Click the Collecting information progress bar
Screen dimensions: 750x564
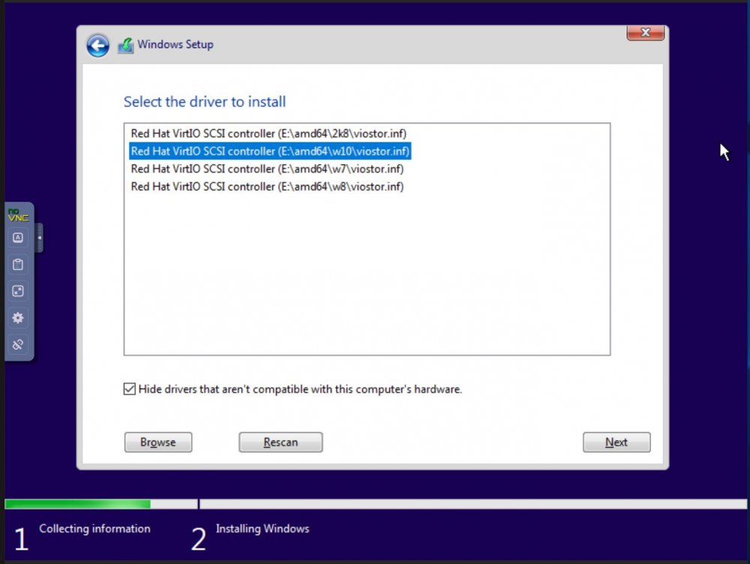[x=101, y=504]
